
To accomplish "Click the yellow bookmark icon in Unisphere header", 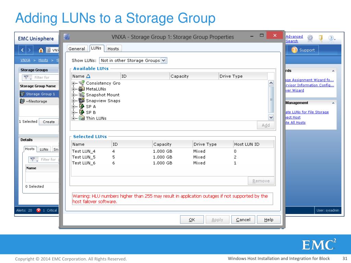I will click(x=321, y=38).
